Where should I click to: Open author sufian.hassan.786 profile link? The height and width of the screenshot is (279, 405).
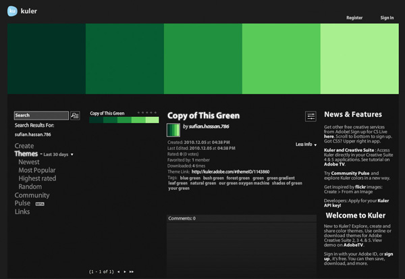click(x=209, y=126)
